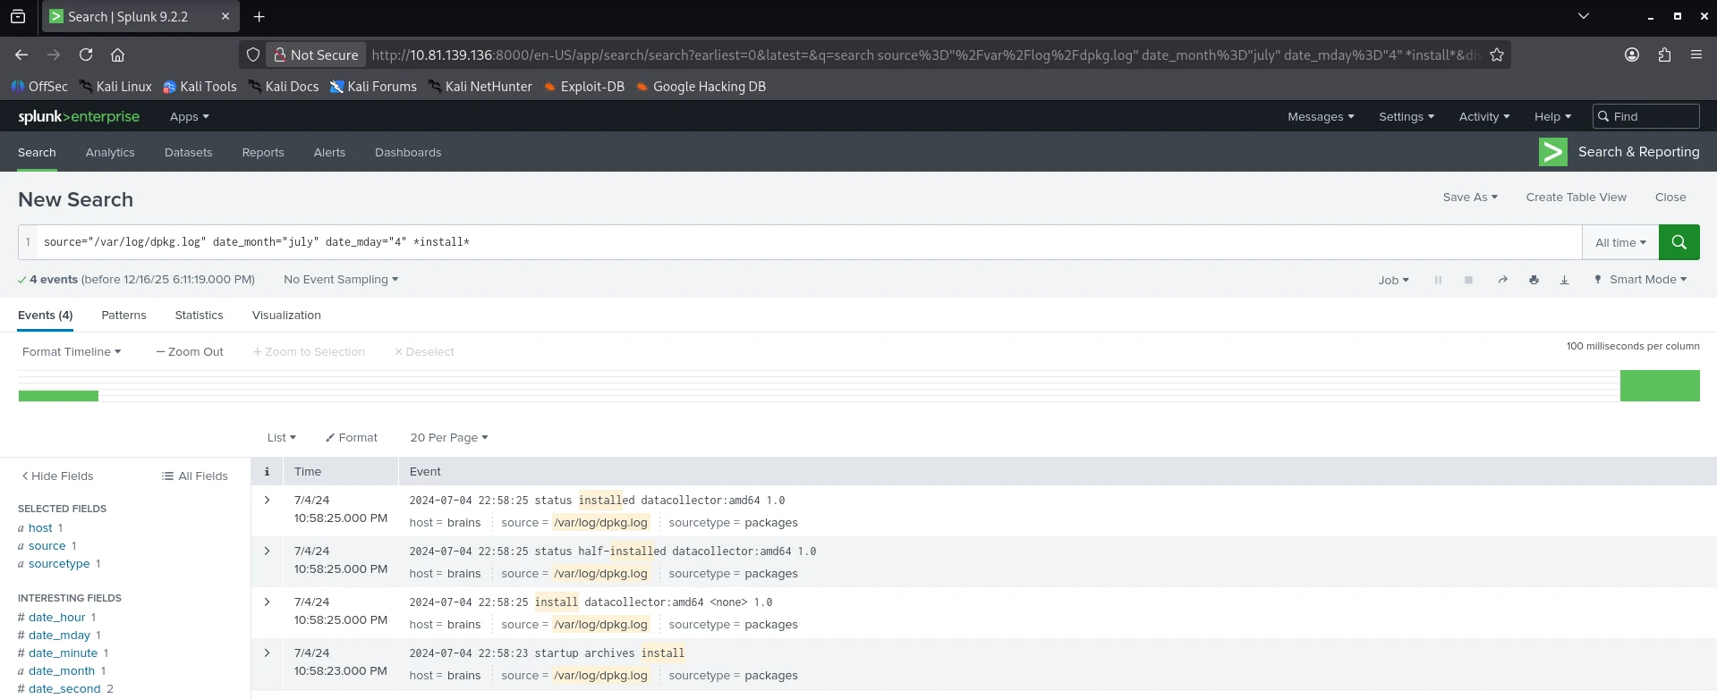Expand the first installed datacollector event
Image resolution: width=1717 pixels, height=699 pixels.
[267, 501]
